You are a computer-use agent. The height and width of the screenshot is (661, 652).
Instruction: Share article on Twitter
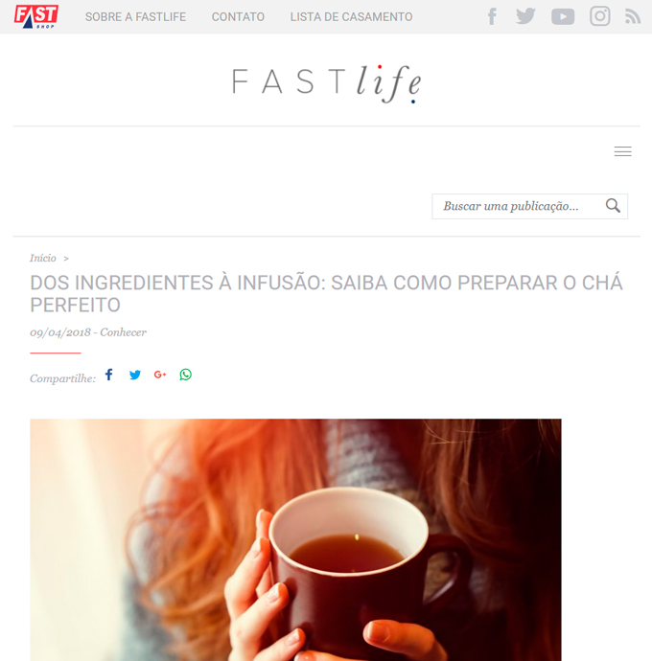[x=135, y=375]
